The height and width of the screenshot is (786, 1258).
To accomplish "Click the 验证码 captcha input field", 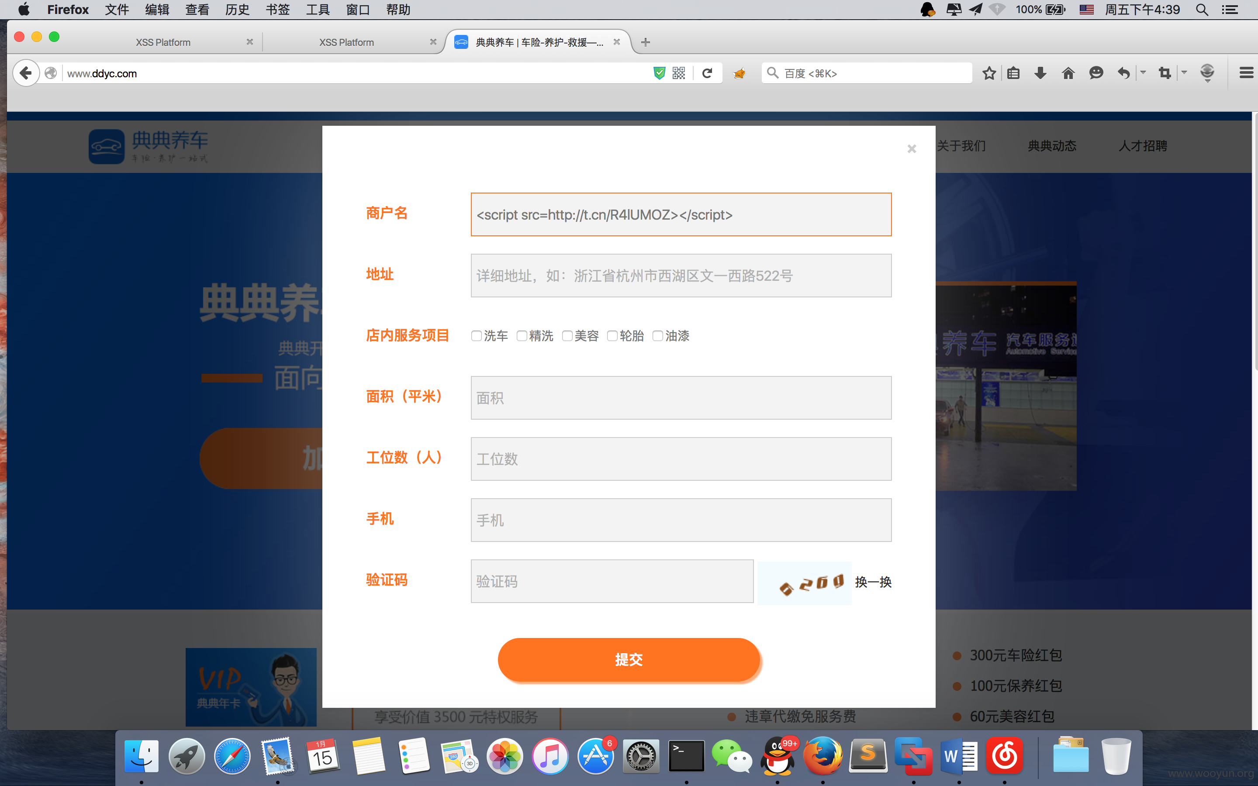I will 612,581.
